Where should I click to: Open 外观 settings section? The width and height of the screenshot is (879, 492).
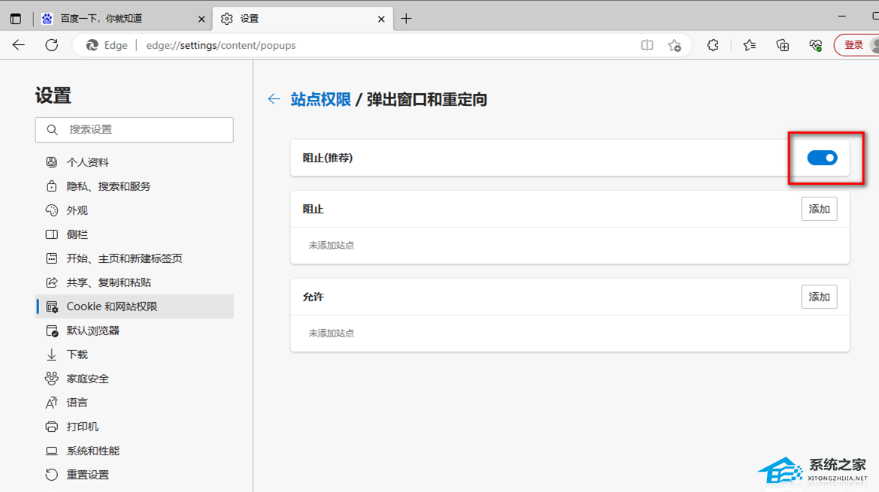(135, 210)
